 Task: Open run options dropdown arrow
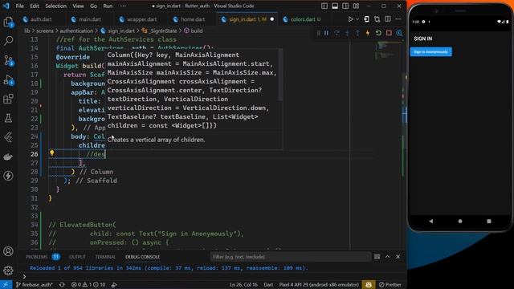[x=357, y=19]
